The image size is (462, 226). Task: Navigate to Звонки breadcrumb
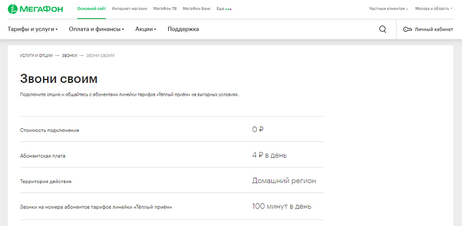pyautogui.click(x=69, y=56)
